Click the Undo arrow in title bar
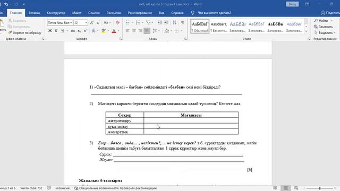This screenshot has width=340, height=191. [6, 4]
